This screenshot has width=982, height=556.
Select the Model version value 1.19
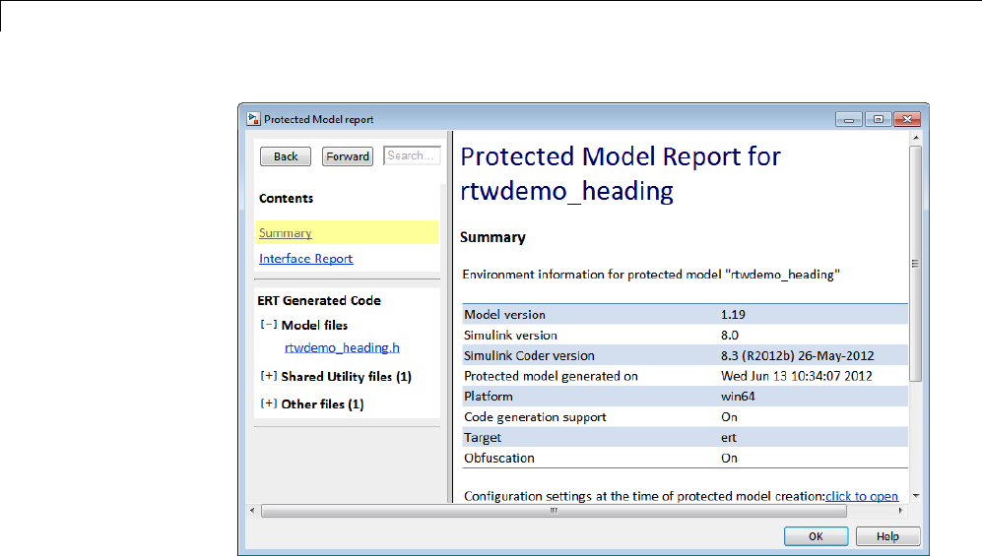pos(733,315)
